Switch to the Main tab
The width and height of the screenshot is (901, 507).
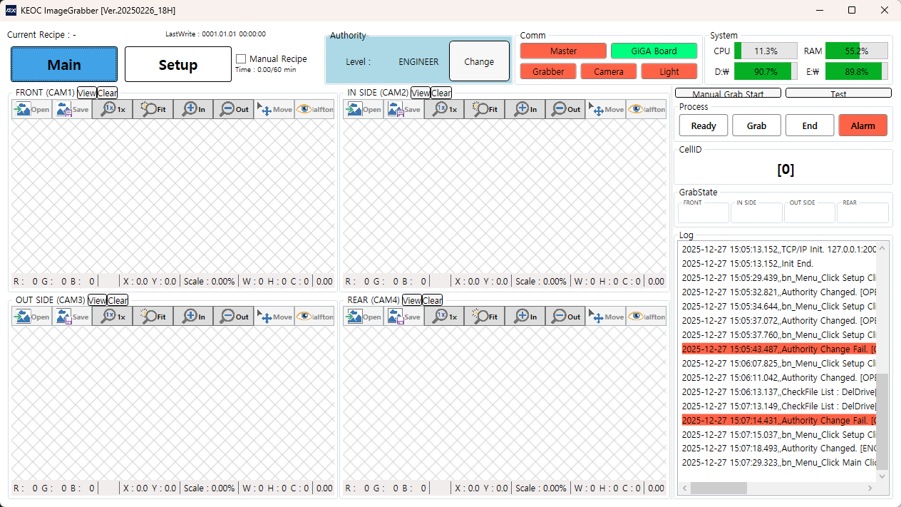(x=64, y=65)
